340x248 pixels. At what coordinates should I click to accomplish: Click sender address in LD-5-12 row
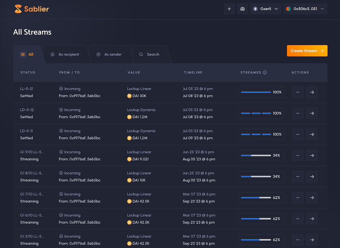pos(80,117)
